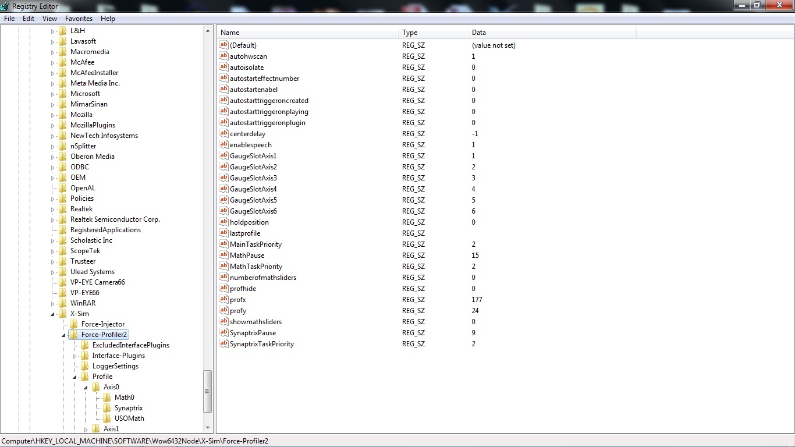This screenshot has height=447, width=795.
Task: Click the string icon beside lastprofile
Action: pos(224,233)
